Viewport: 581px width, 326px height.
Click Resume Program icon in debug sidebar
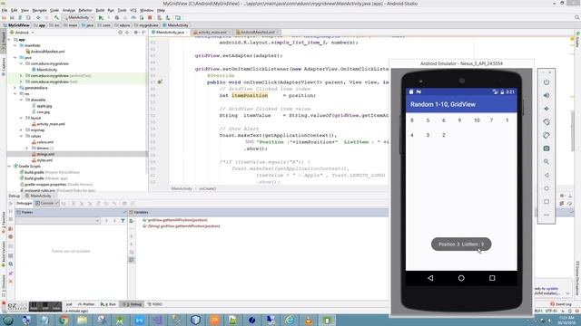[11, 204]
